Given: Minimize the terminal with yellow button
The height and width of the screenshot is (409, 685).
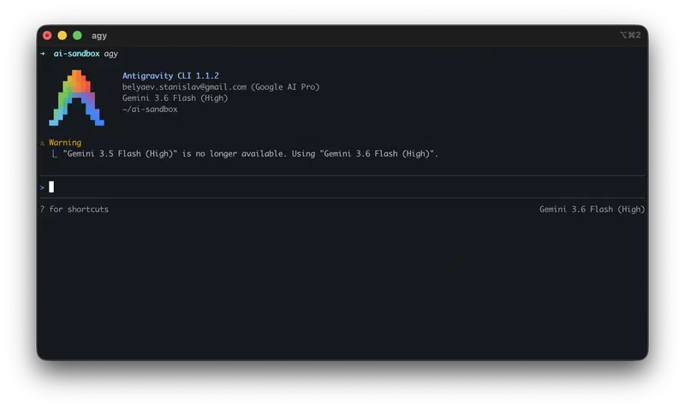Looking at the screenshot, I should (62, 35).
